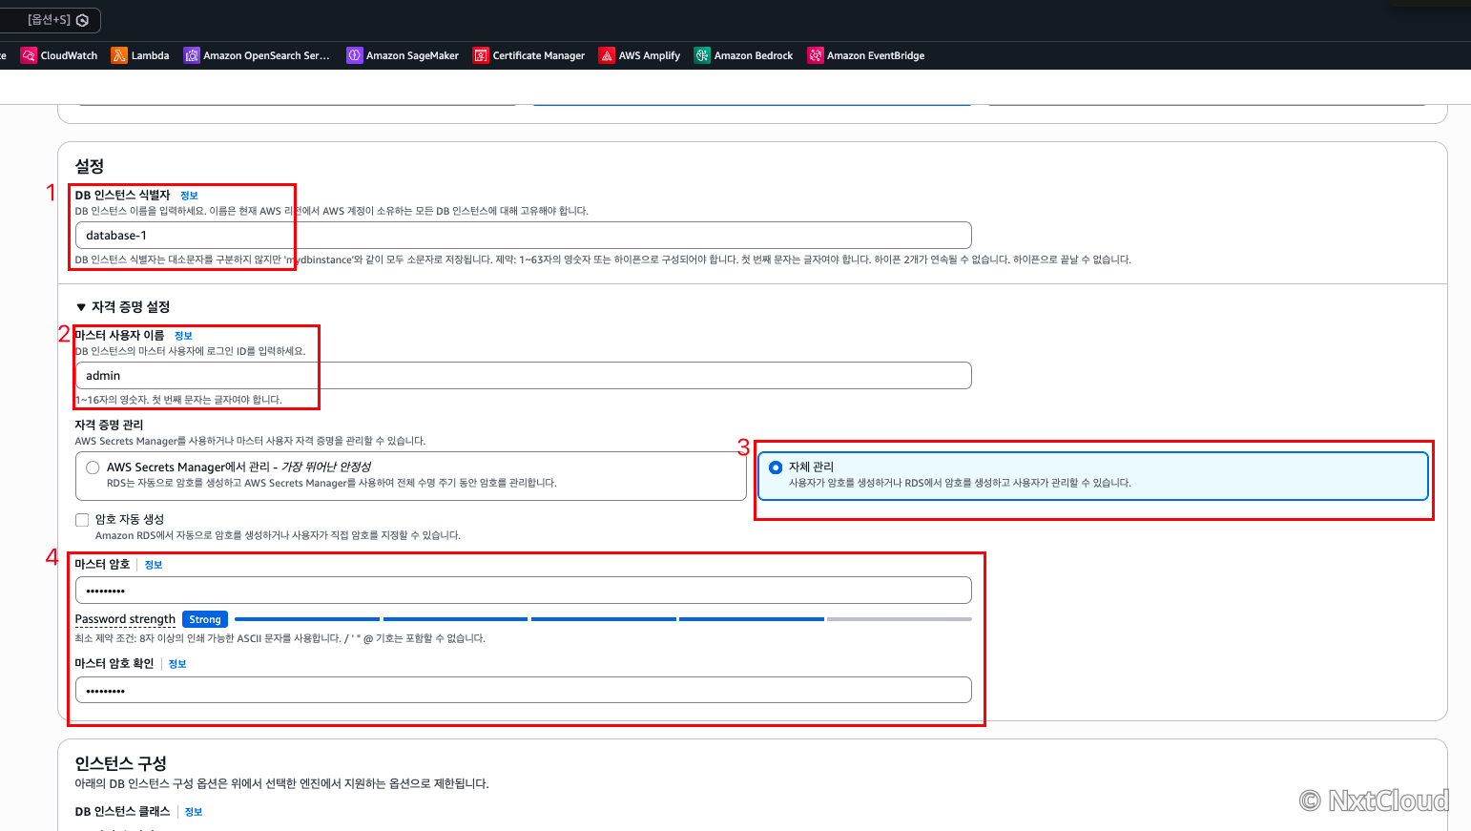
Task: Click the 마스터 암호 확인 password field
Action: click(x=524, y=690)
